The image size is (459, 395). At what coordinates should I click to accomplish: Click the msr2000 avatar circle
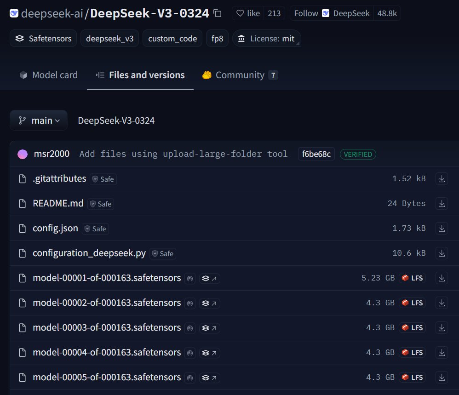click(x=23, y=154)
